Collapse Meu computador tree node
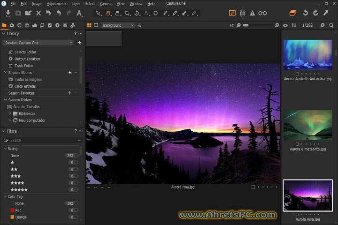This screenshot has height=225, width=338. 10,120
